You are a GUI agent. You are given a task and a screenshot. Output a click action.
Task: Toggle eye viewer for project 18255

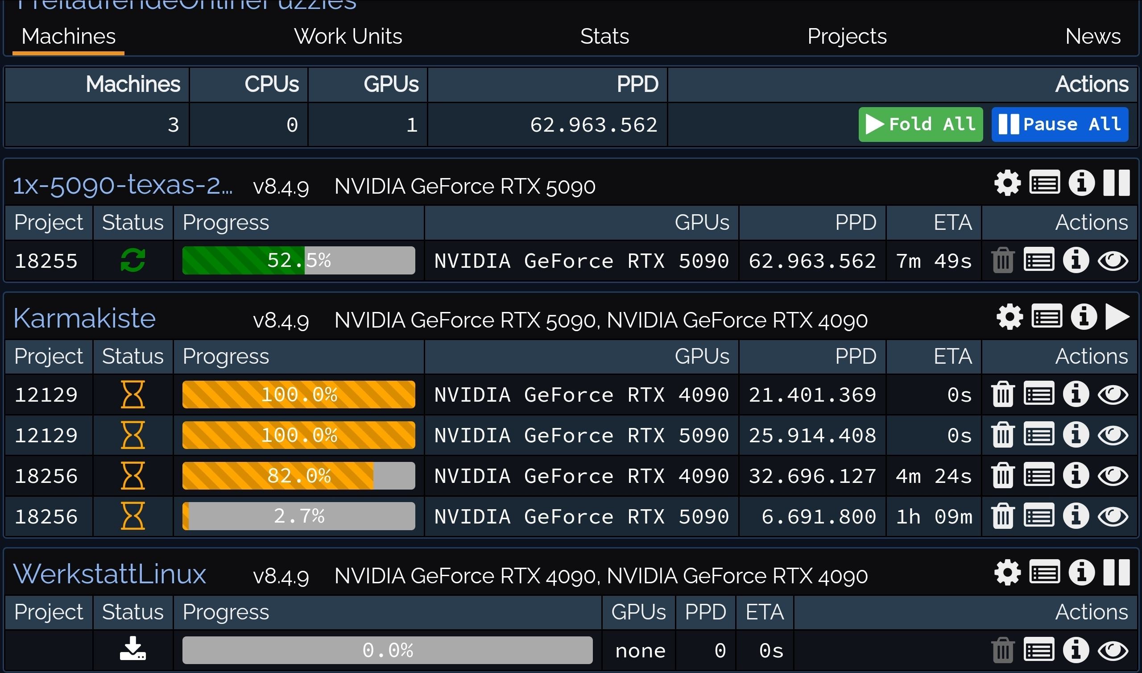pyautogui.click(x=1113, y=260)
